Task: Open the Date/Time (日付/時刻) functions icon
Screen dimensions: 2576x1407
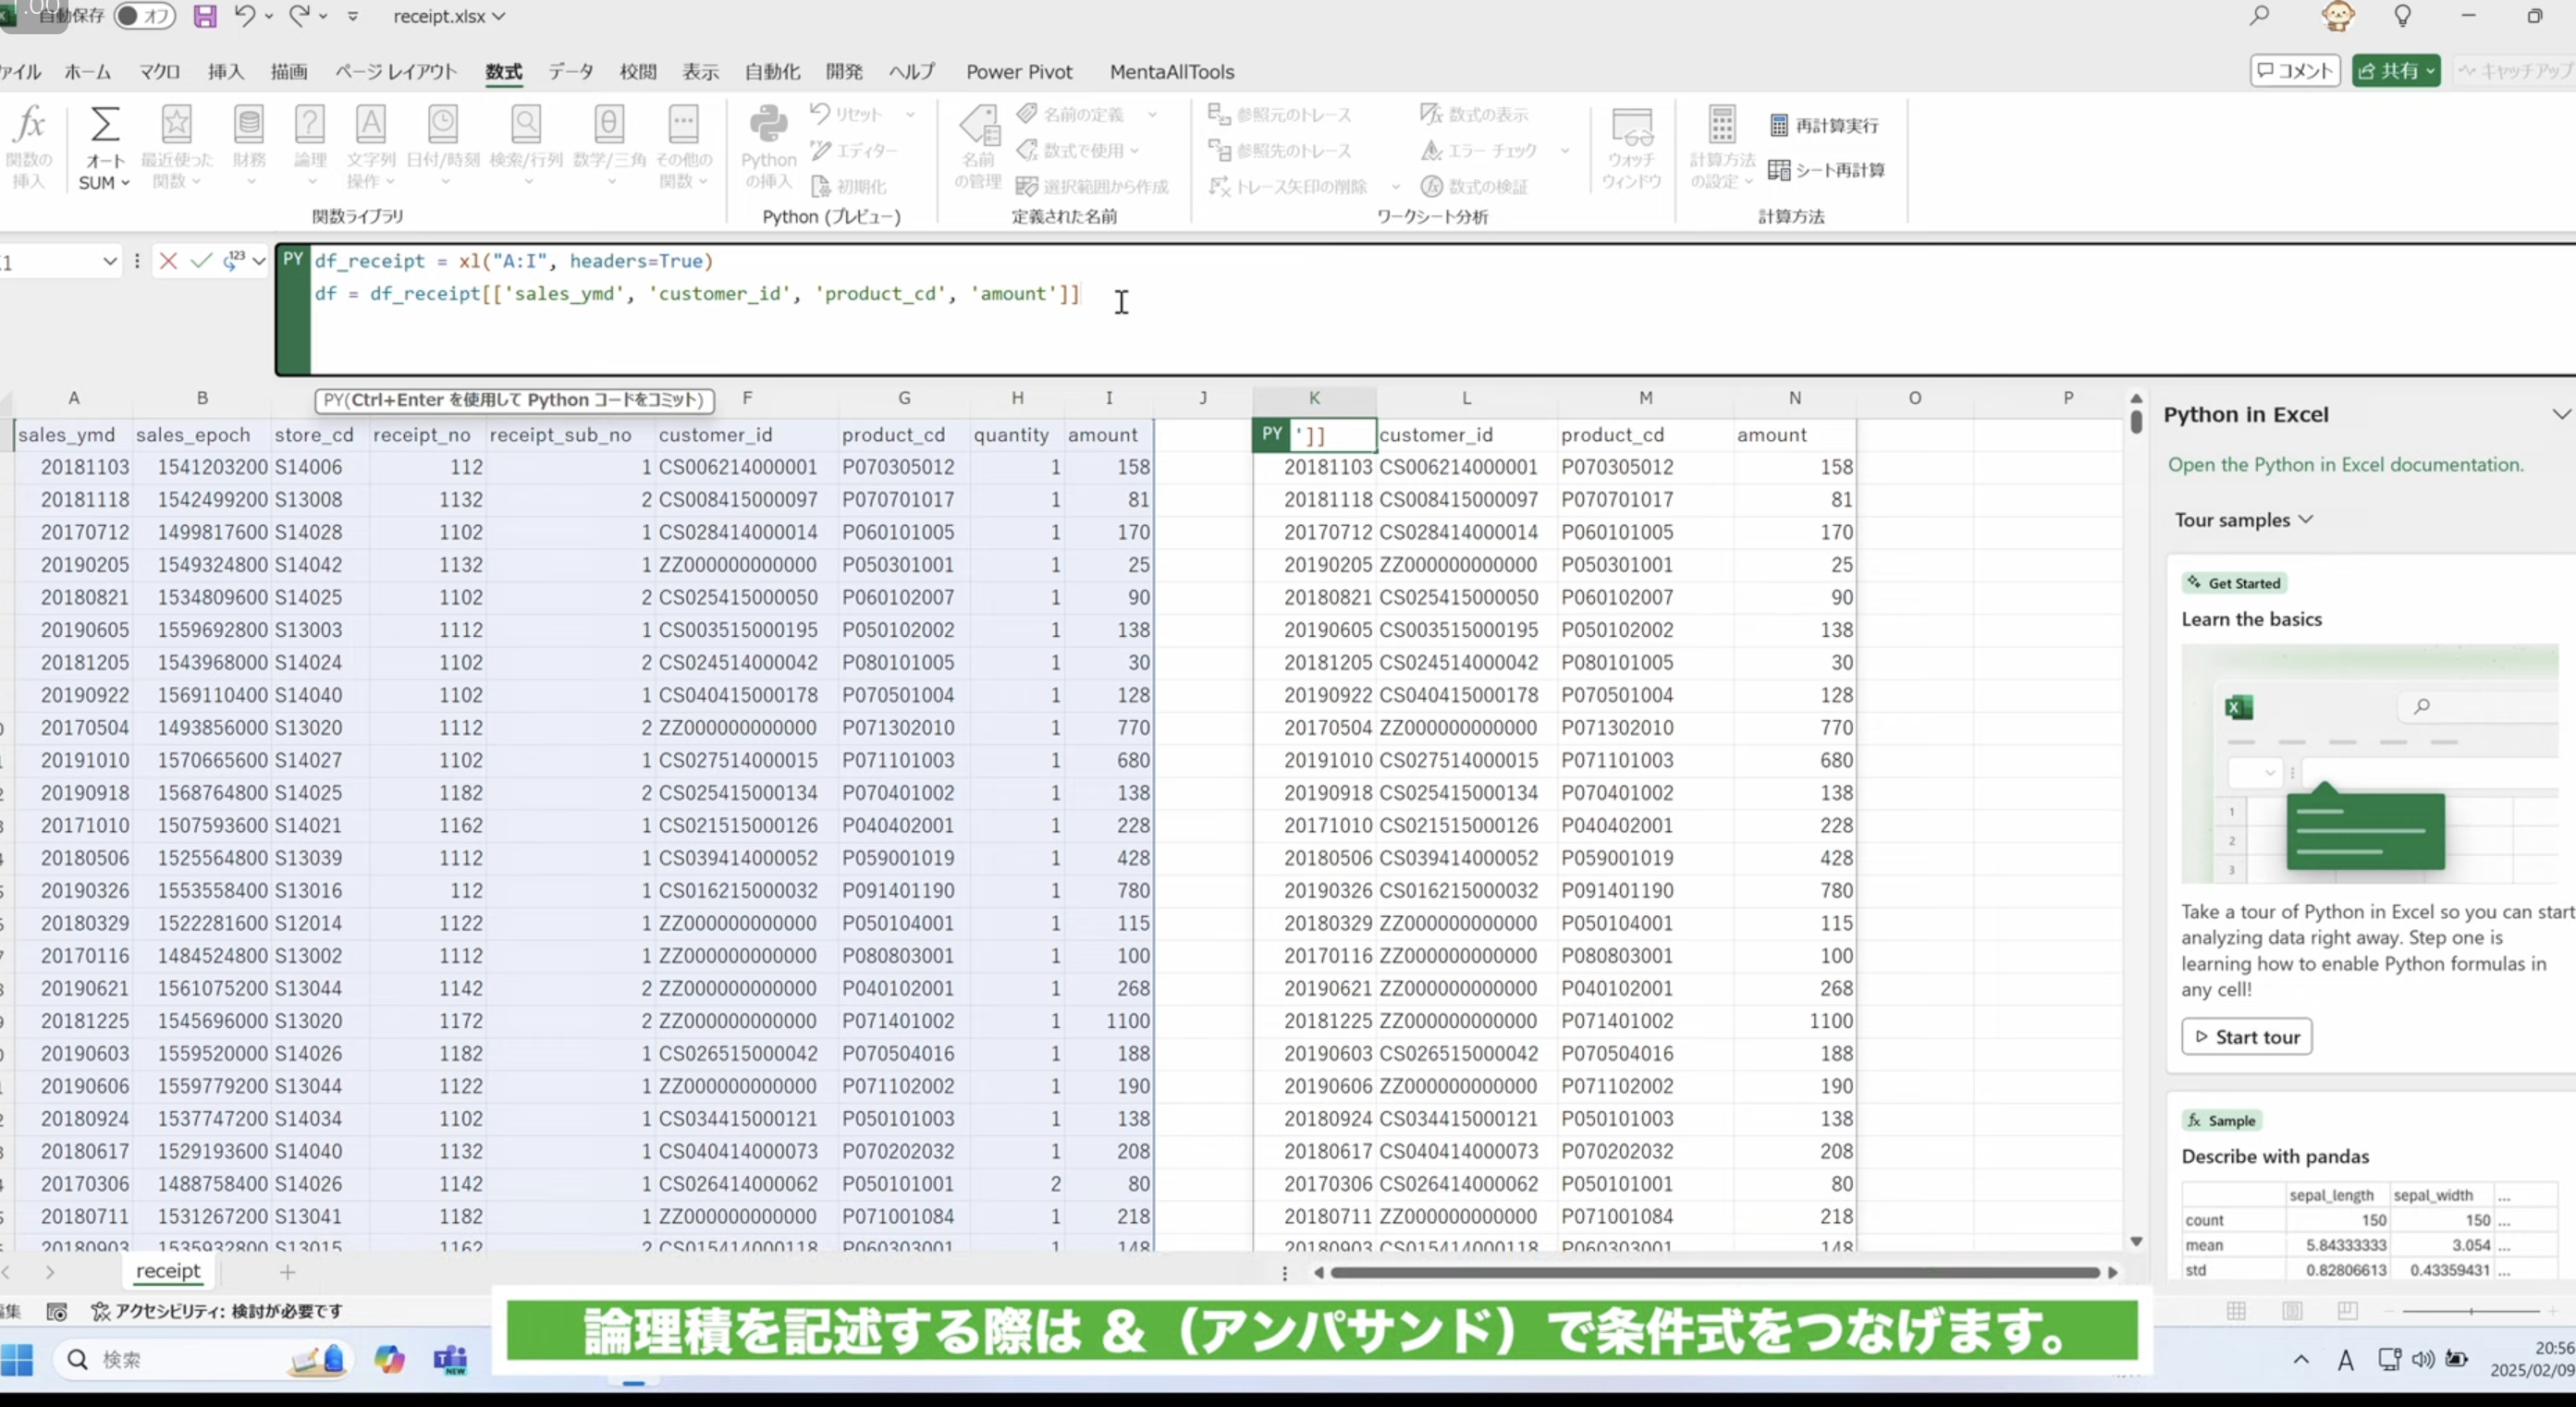Action: pos(443,124)
